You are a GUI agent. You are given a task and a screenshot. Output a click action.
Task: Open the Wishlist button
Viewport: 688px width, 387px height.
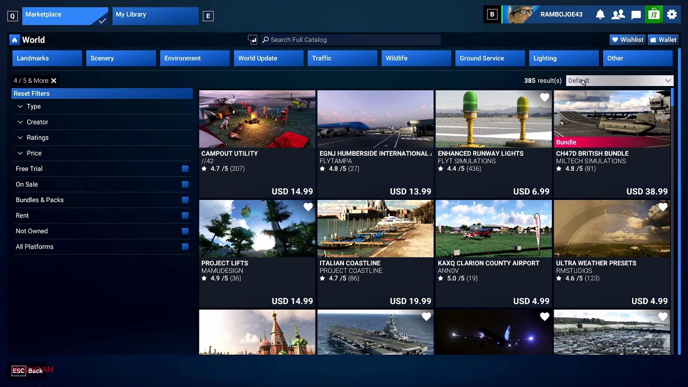click(x=627, y=40)
